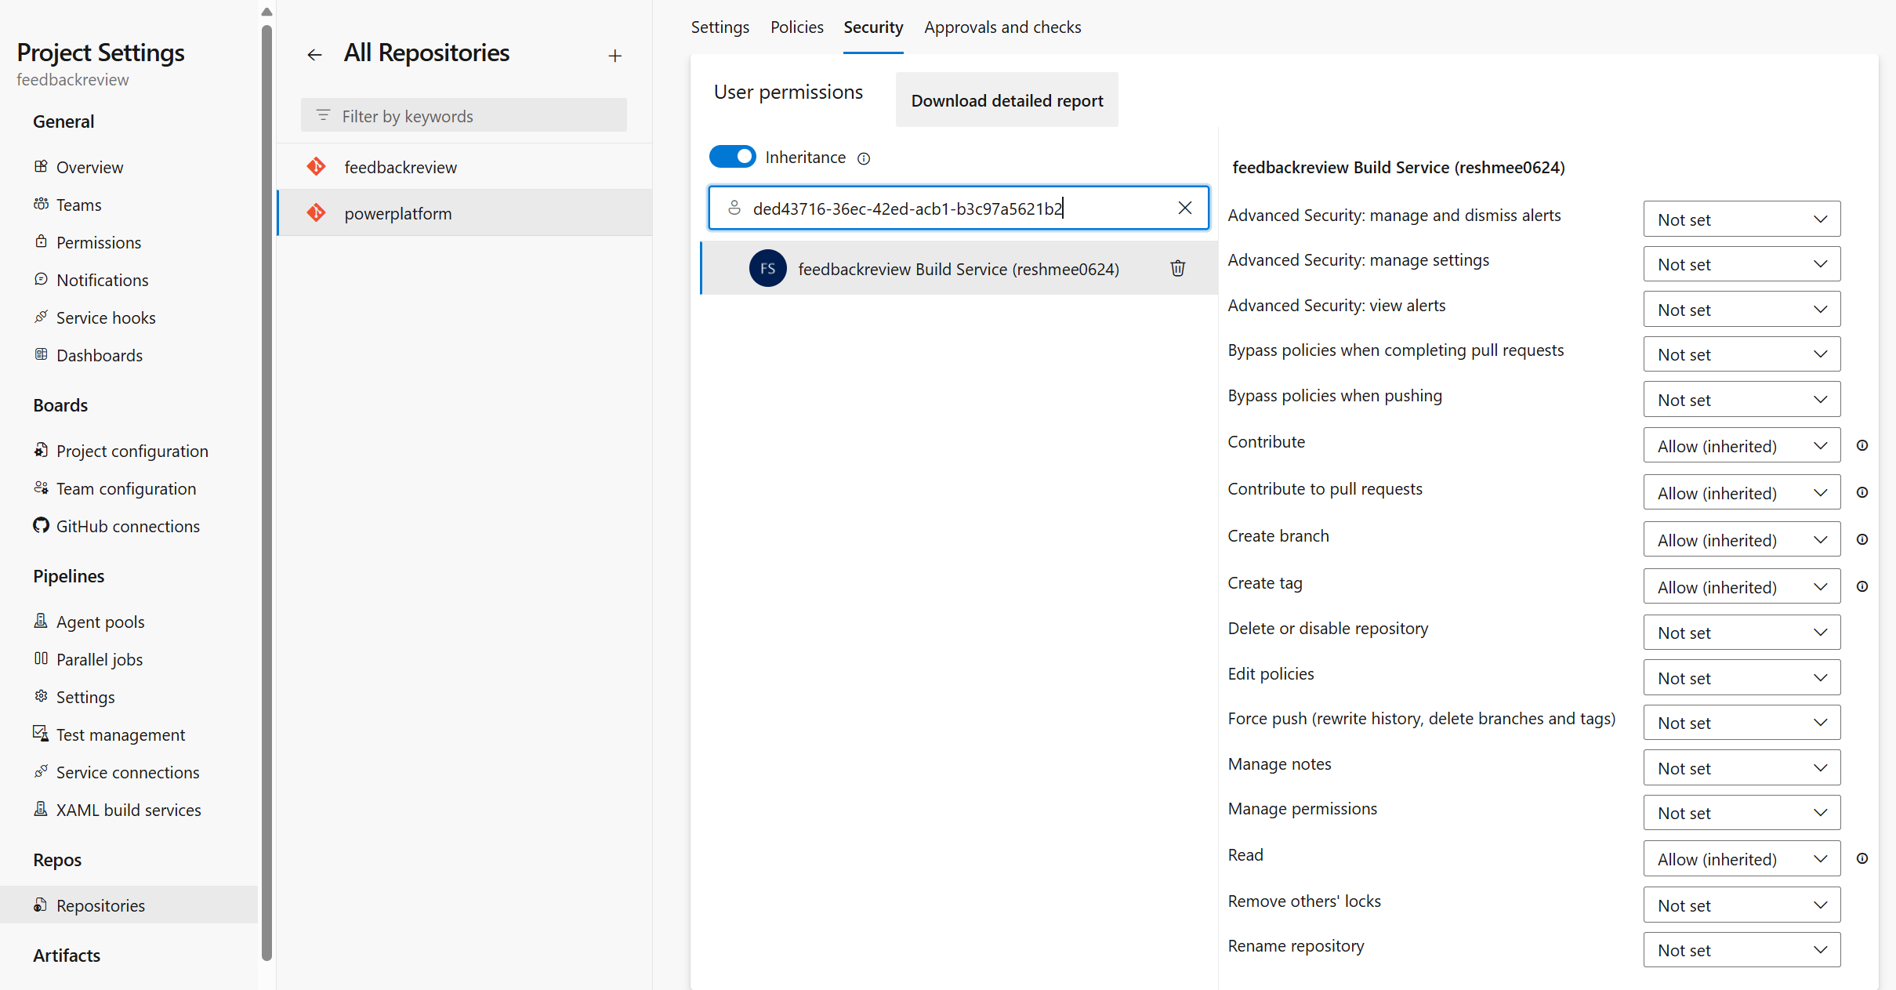
Task: Open GitHub connections
Action: click(x=128, y=526)
